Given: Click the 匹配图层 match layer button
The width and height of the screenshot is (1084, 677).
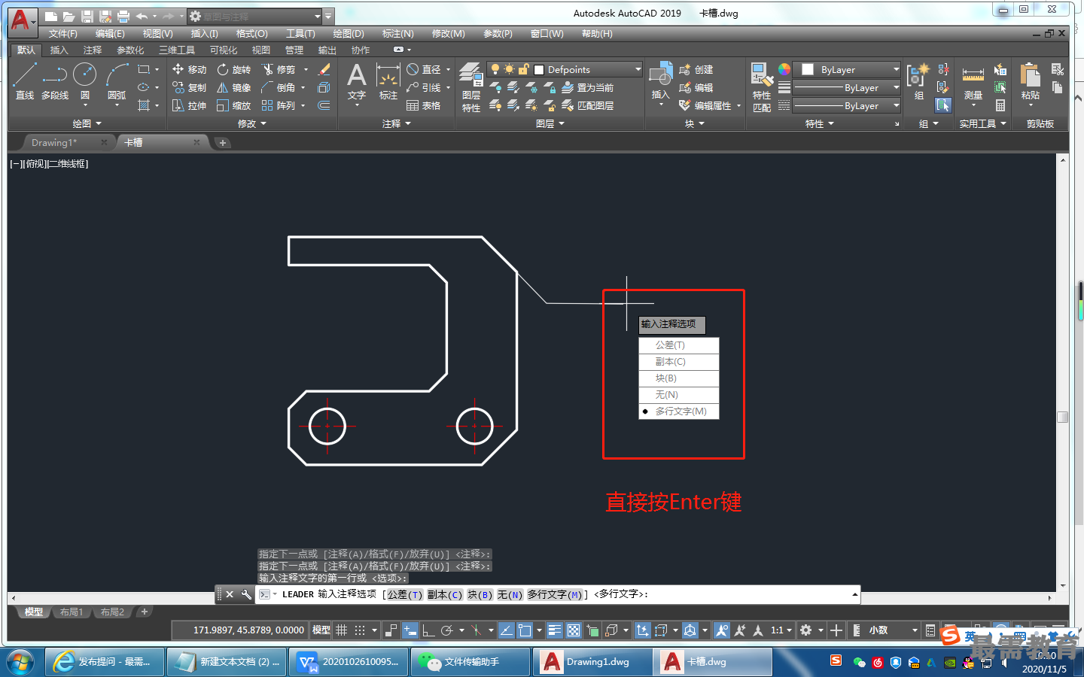Looking at the screenshot, I should (588, 105).
